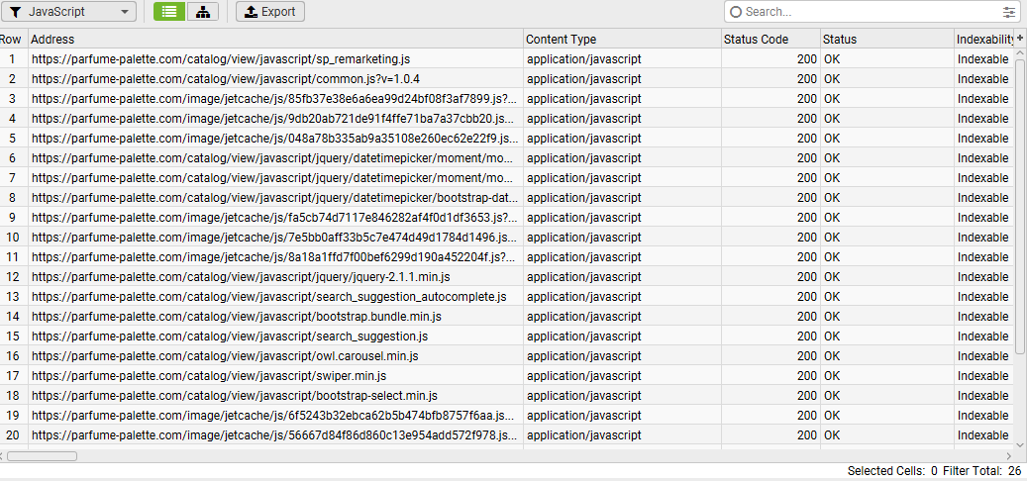Click the Search input field
Screen dimensions: 1027x481
click(872, 12)
